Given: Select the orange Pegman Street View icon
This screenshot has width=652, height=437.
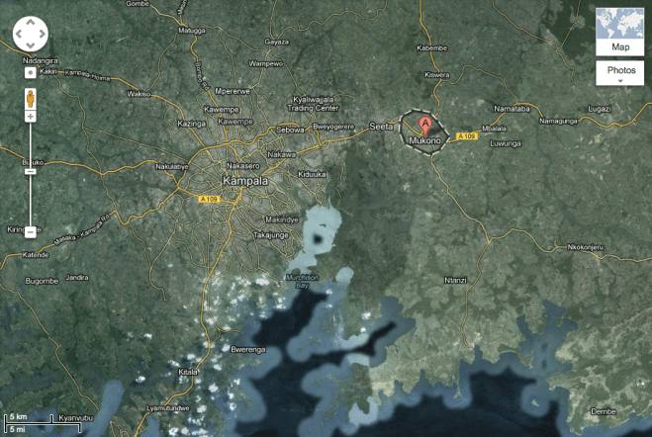Looking at the screenshot, I should coord(30,98).
